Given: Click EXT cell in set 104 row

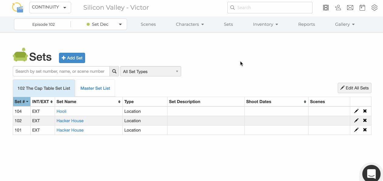Looking at the screenshot, I should click(x=43, y=111).
